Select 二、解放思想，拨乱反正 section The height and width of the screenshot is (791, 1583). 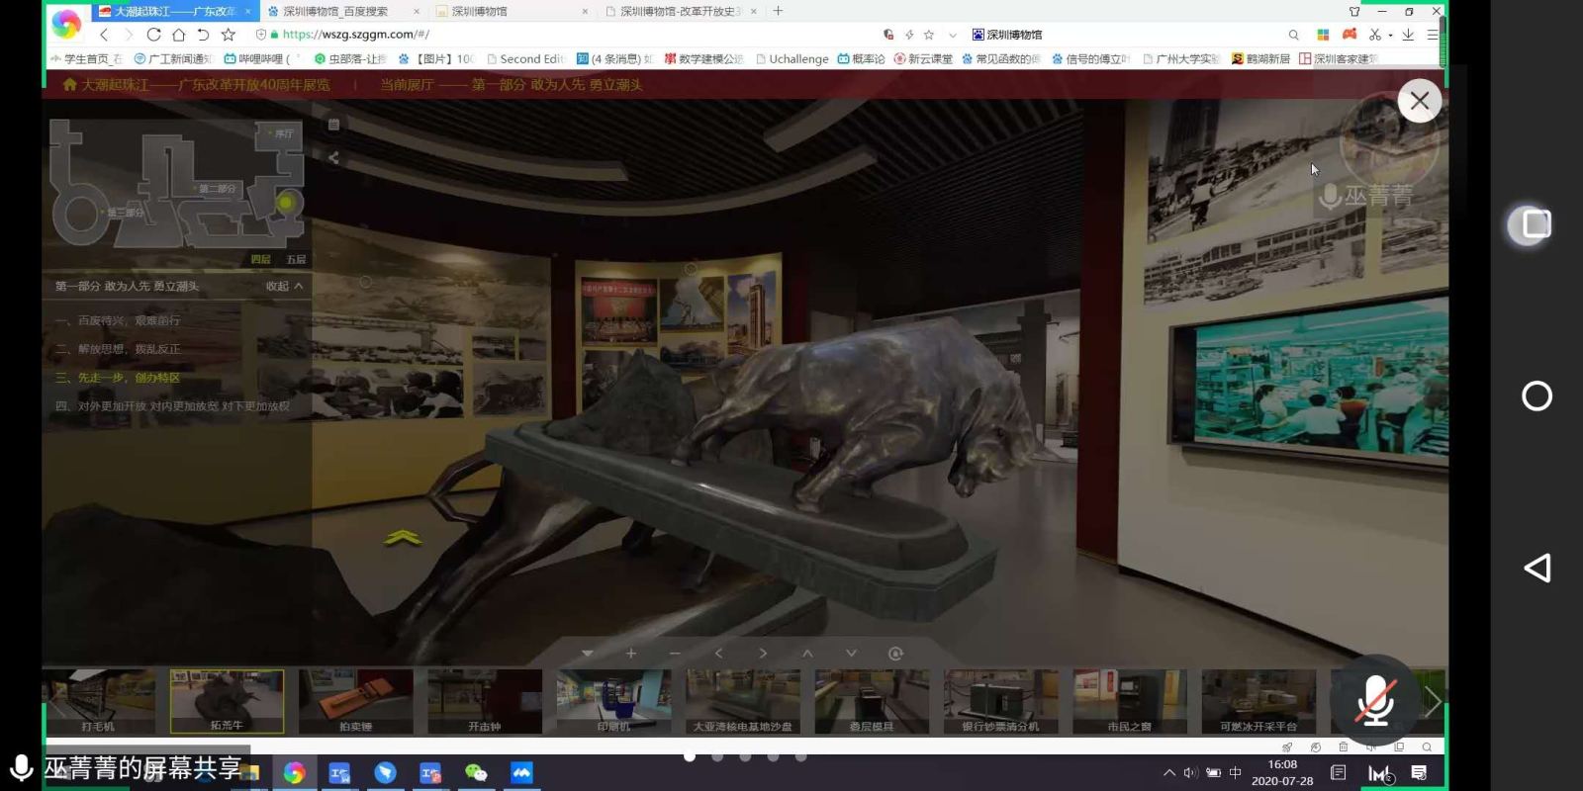(118, 349)
